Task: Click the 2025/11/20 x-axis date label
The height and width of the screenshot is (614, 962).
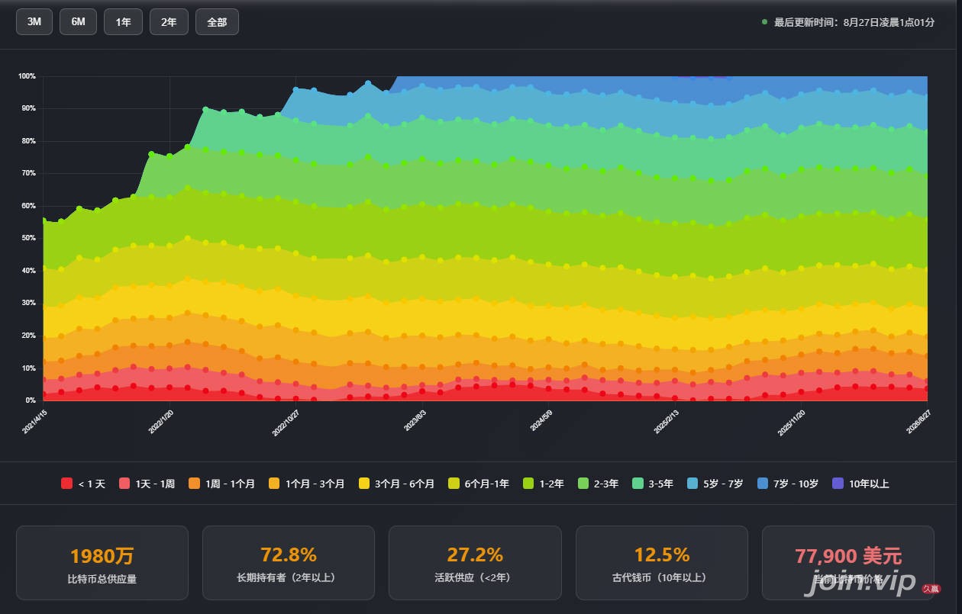Action: (x=791, y=423)
